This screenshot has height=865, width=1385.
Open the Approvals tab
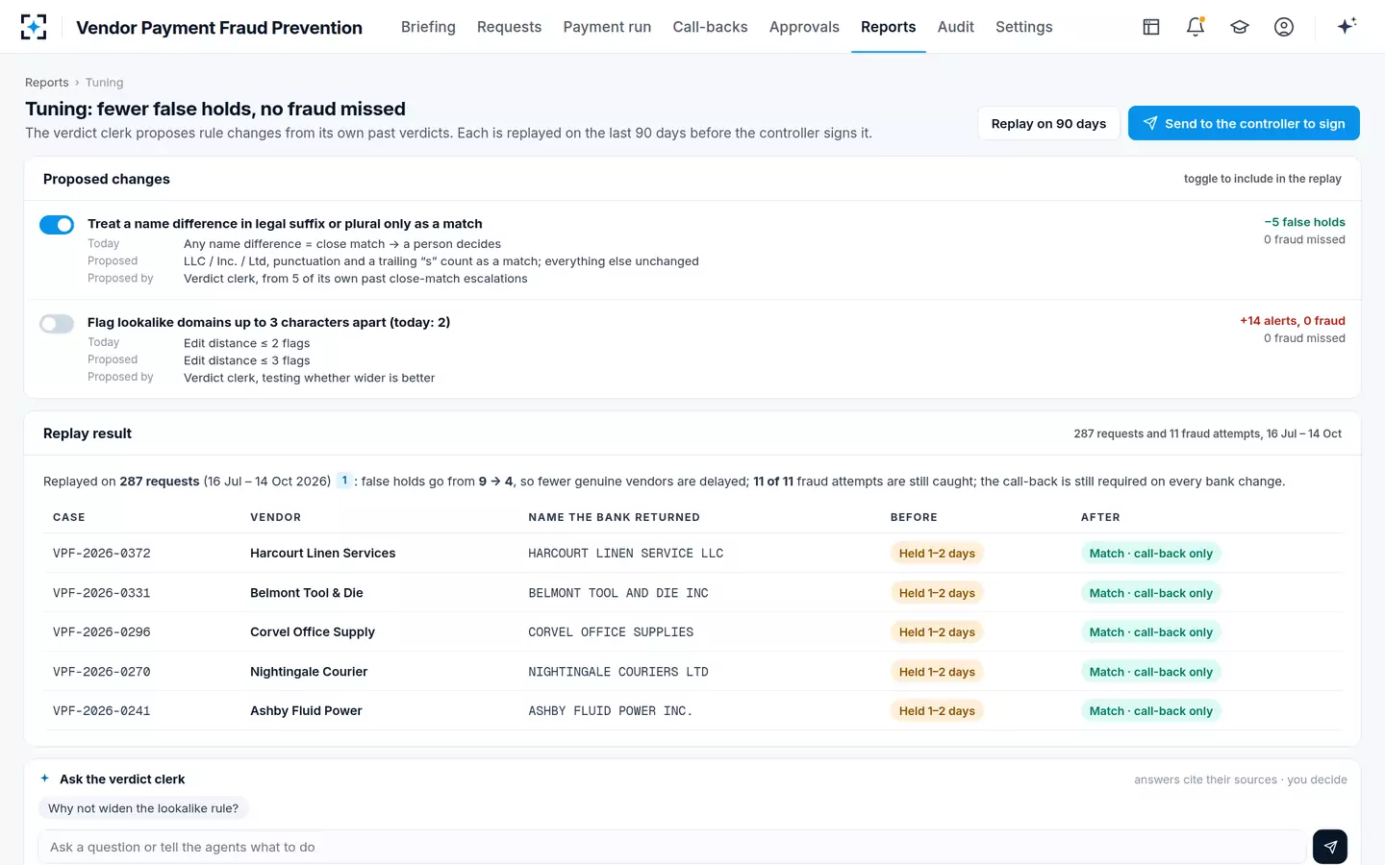pos(804,27)
